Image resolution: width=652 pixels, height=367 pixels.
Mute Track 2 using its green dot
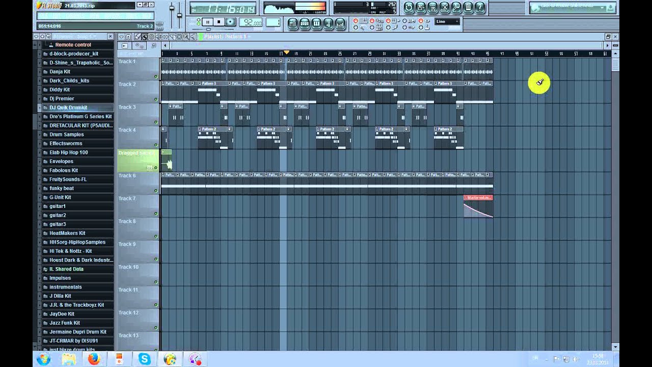[x=156, y=99]
